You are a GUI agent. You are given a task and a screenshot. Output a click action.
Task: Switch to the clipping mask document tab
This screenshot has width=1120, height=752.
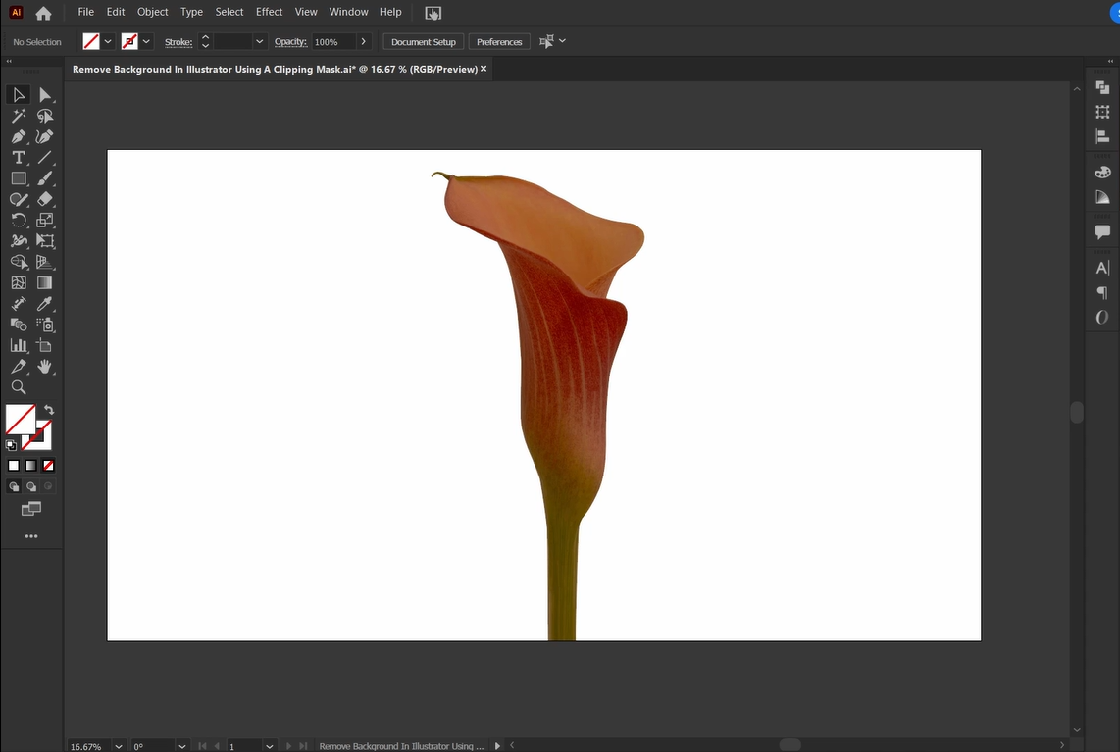click(275, 69)
